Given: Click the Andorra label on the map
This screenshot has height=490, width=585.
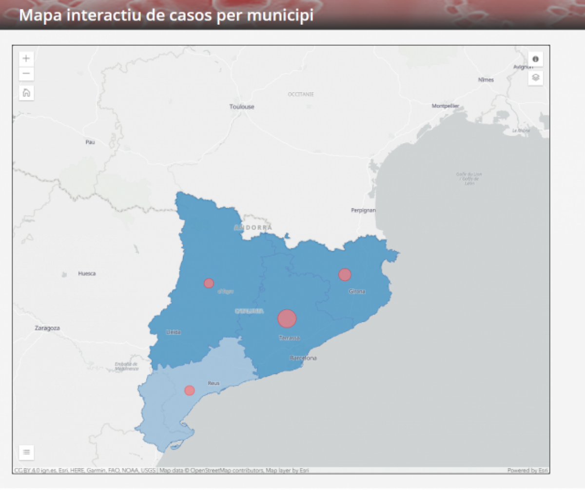Looking at the screenshot, I should click(253, 227).
